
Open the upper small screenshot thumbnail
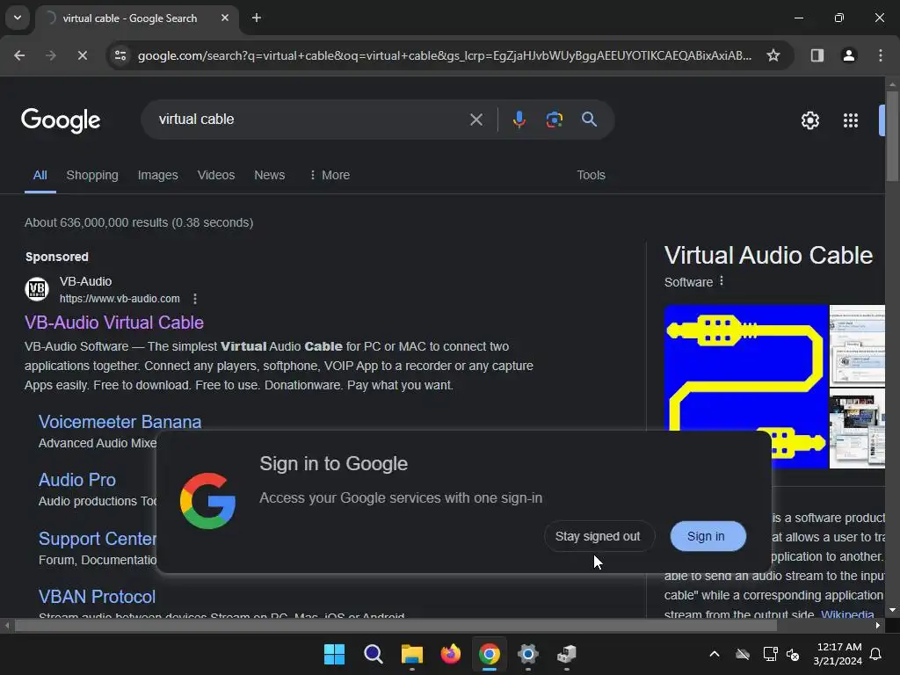pos(858,345)
